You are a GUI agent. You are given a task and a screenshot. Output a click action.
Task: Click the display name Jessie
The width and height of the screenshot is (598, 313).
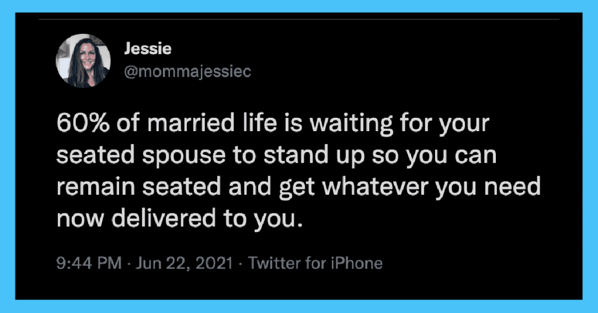click(148, 49)
